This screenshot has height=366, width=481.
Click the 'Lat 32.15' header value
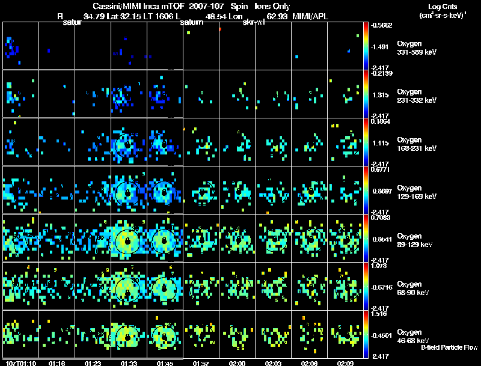[x=124, y=16]
